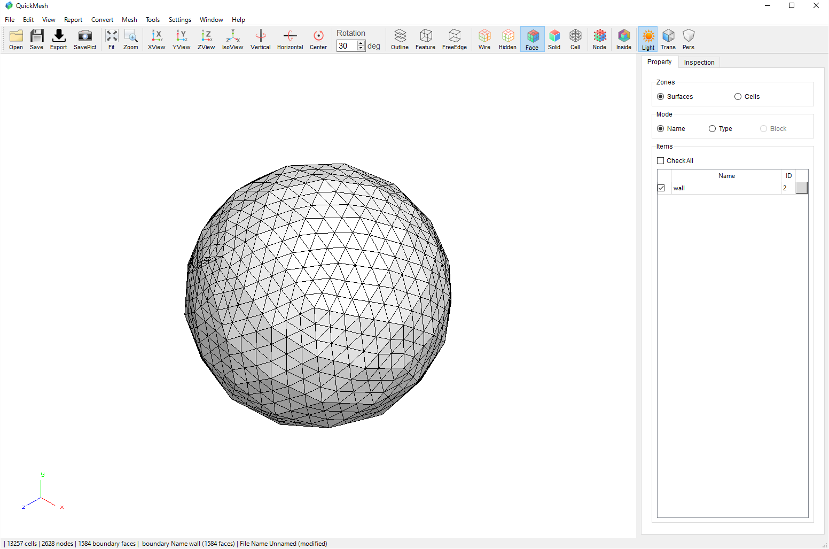The height and width of the screenshot is (549, 829).
Task: Select Cells zones radio button
Action: point(738,97)
